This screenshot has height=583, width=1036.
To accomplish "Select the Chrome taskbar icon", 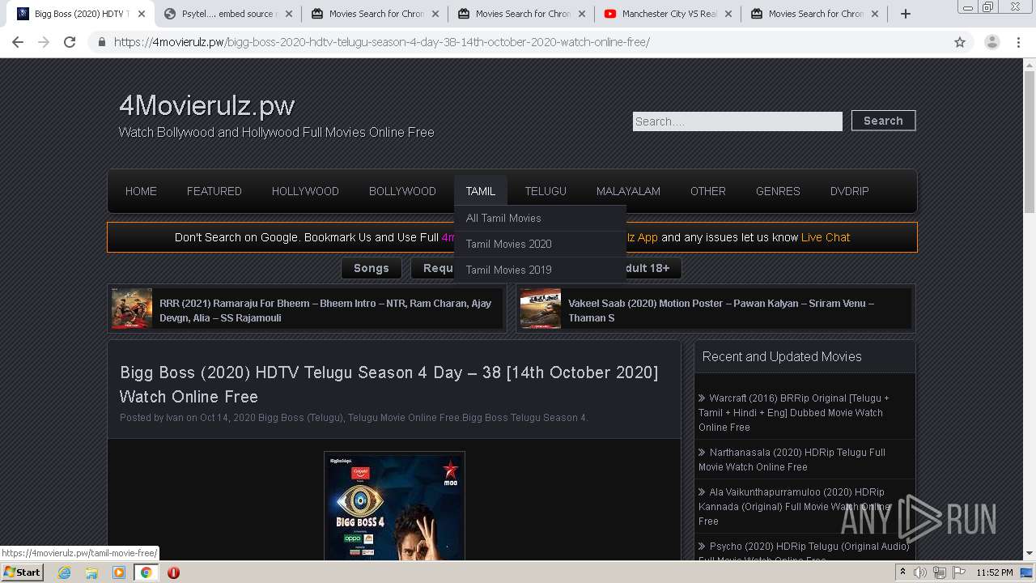I will pyautogui.click(x=146, y=572).
